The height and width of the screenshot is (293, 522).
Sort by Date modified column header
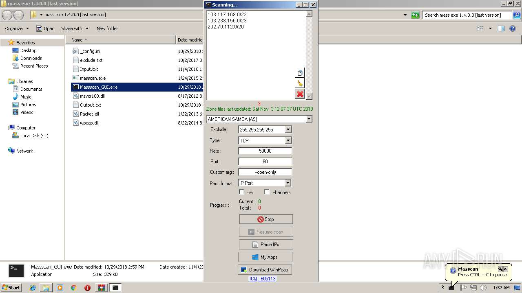(190, 40)
